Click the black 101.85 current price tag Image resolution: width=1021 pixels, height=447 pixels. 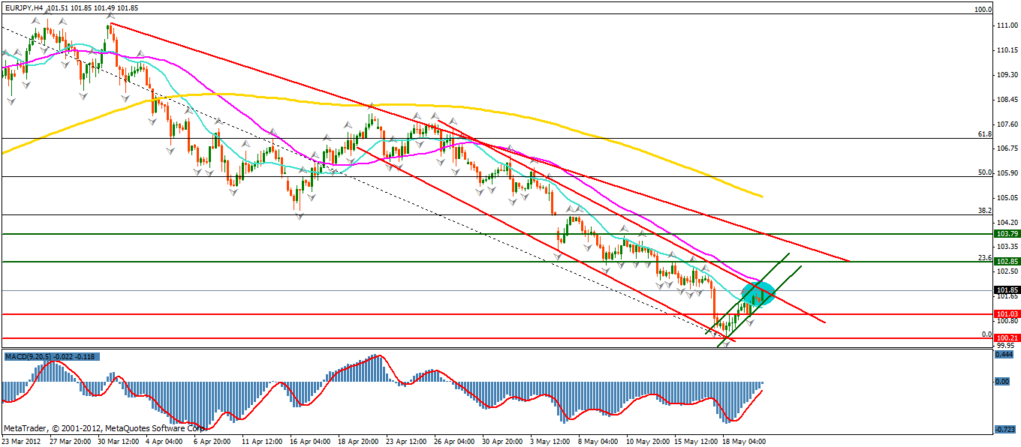click(1006, 290)
